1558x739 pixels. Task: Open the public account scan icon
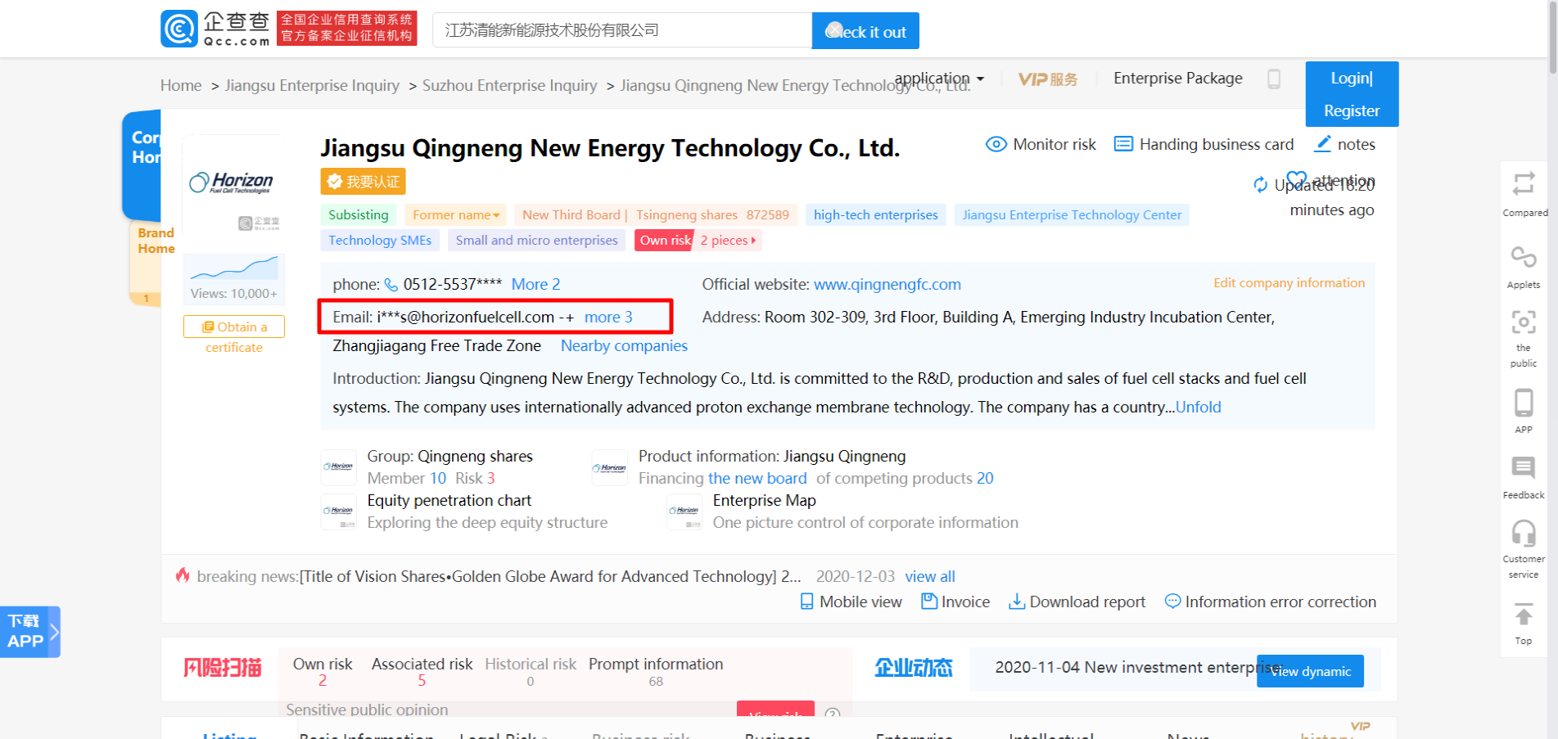click(x=1524, y=322)
